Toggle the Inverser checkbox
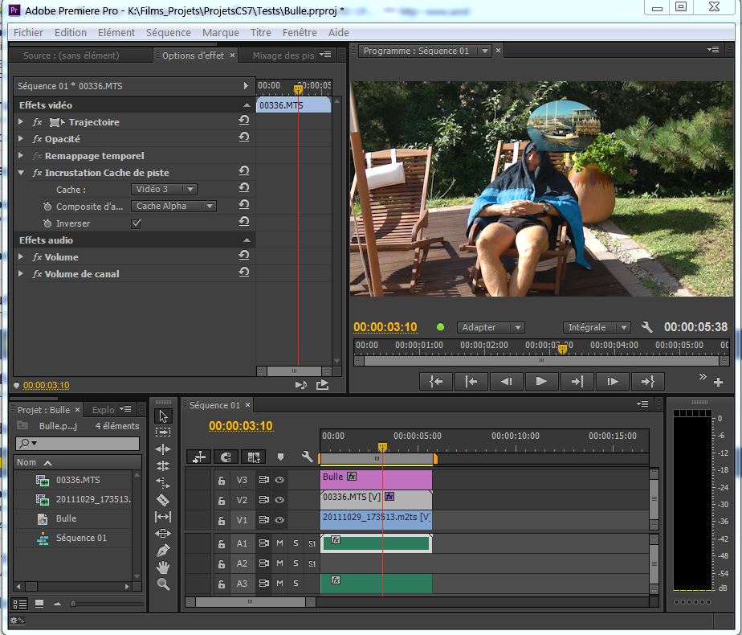This screenshot has height=635, width=742. pyautogui.click(x=137, y=223)
